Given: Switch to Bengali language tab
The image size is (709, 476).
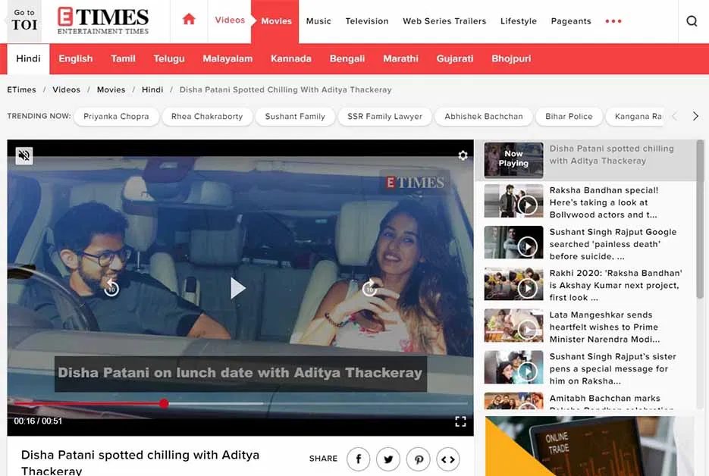Looking at the screenshot, I should pos(347,59).
